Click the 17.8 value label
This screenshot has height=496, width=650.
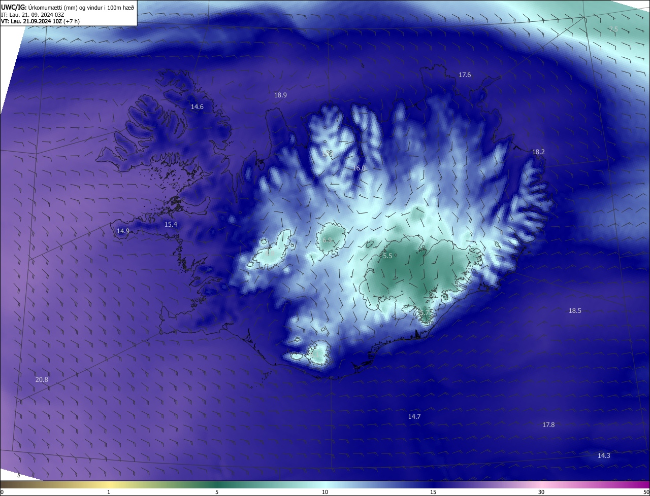click(548, 425)
